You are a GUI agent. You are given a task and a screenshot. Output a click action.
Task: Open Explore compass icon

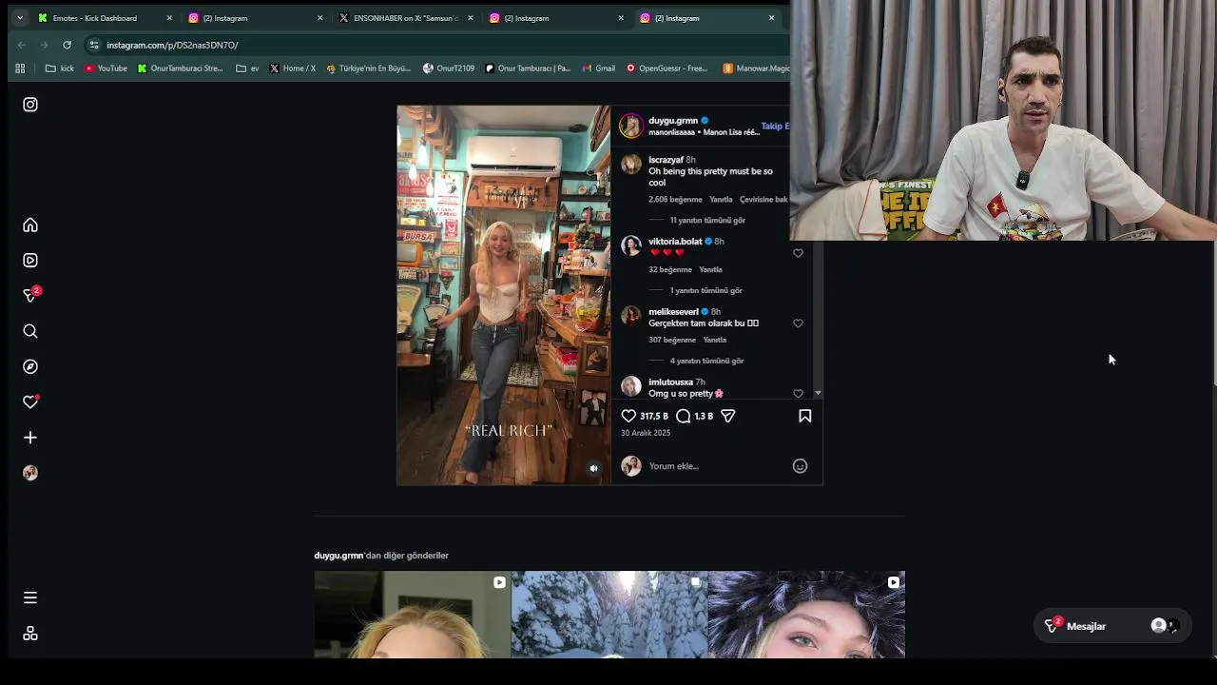click(x=30, y=366)
